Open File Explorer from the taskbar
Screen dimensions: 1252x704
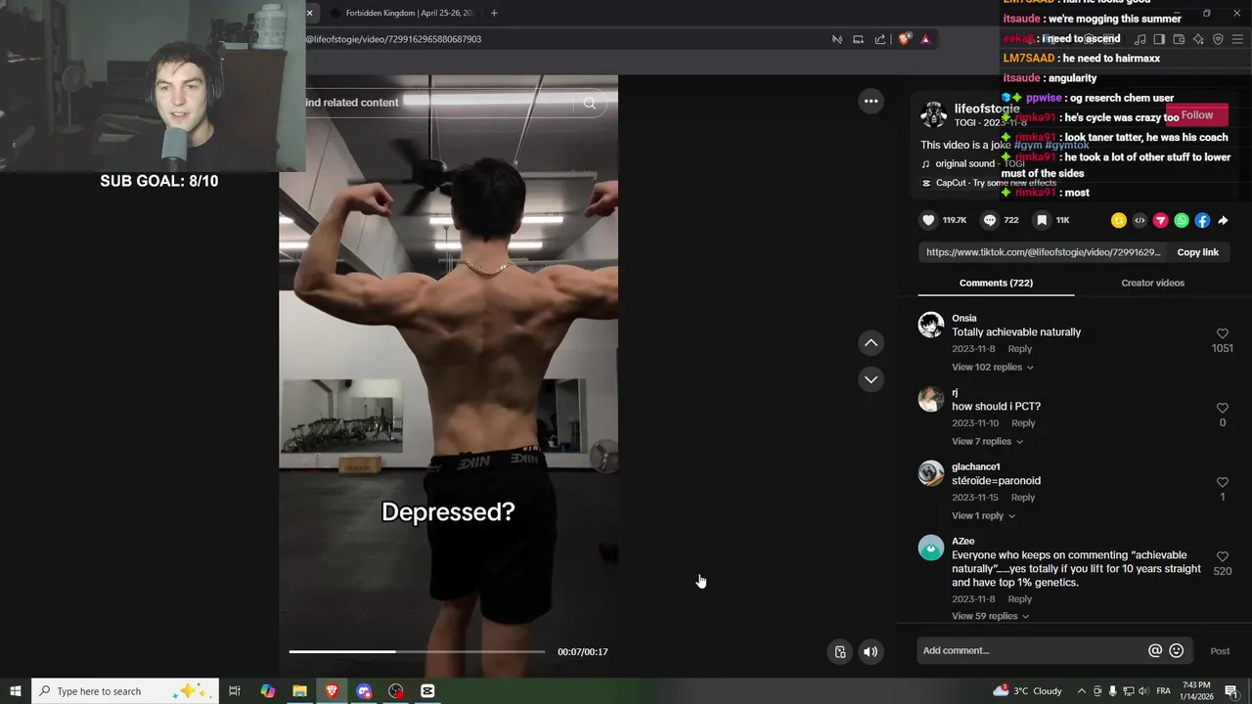pos(299,691)
